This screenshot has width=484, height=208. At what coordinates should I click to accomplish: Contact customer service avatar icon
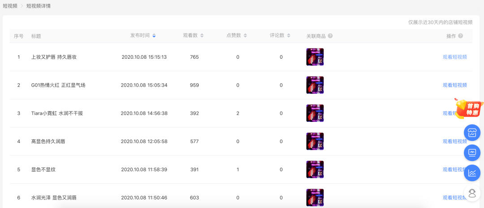(x=472, y=193)
